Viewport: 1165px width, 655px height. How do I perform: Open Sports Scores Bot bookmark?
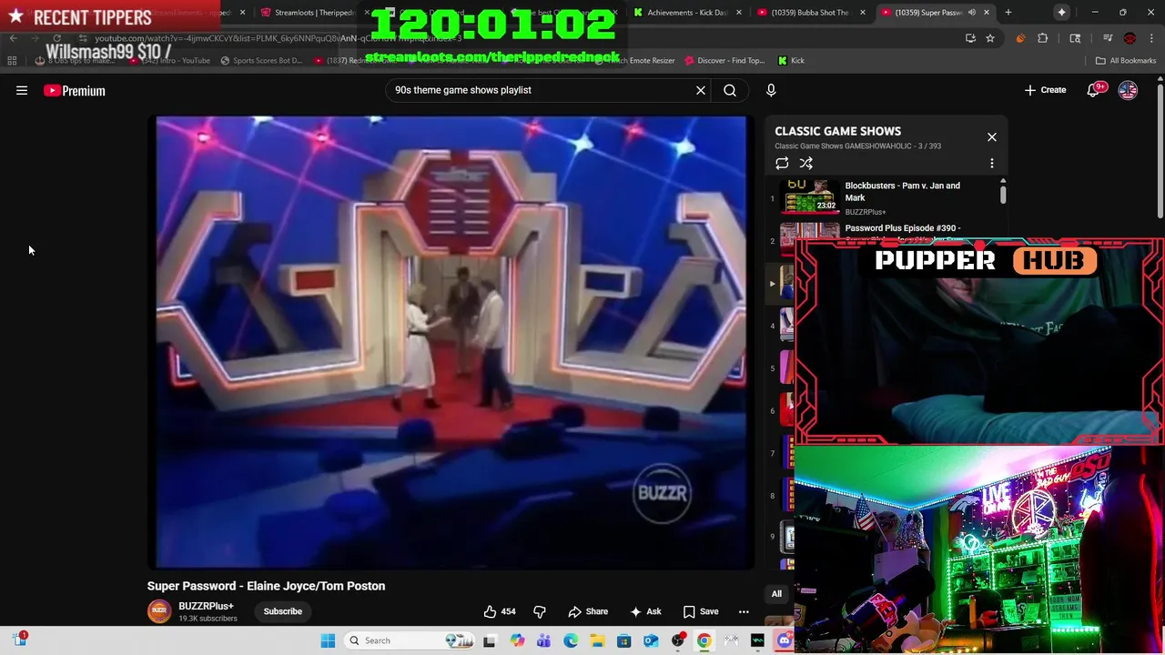(260, 61)
